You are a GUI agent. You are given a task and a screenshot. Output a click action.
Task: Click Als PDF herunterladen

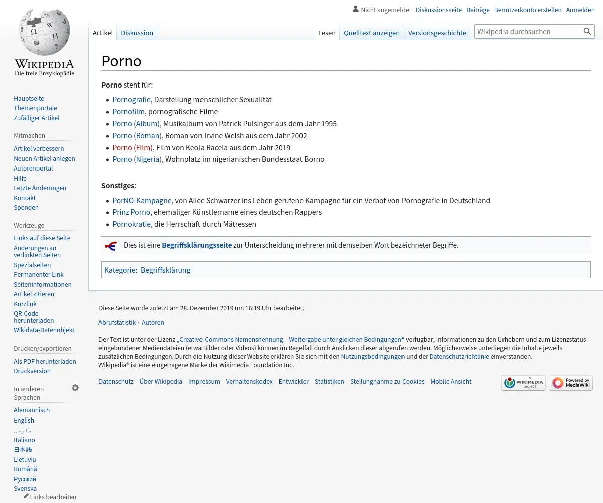[x=45, y=361]
